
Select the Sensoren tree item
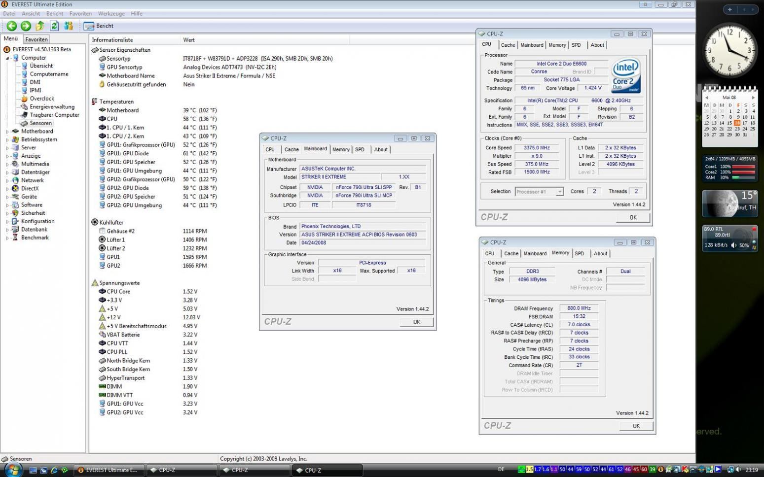pos(40,123)
